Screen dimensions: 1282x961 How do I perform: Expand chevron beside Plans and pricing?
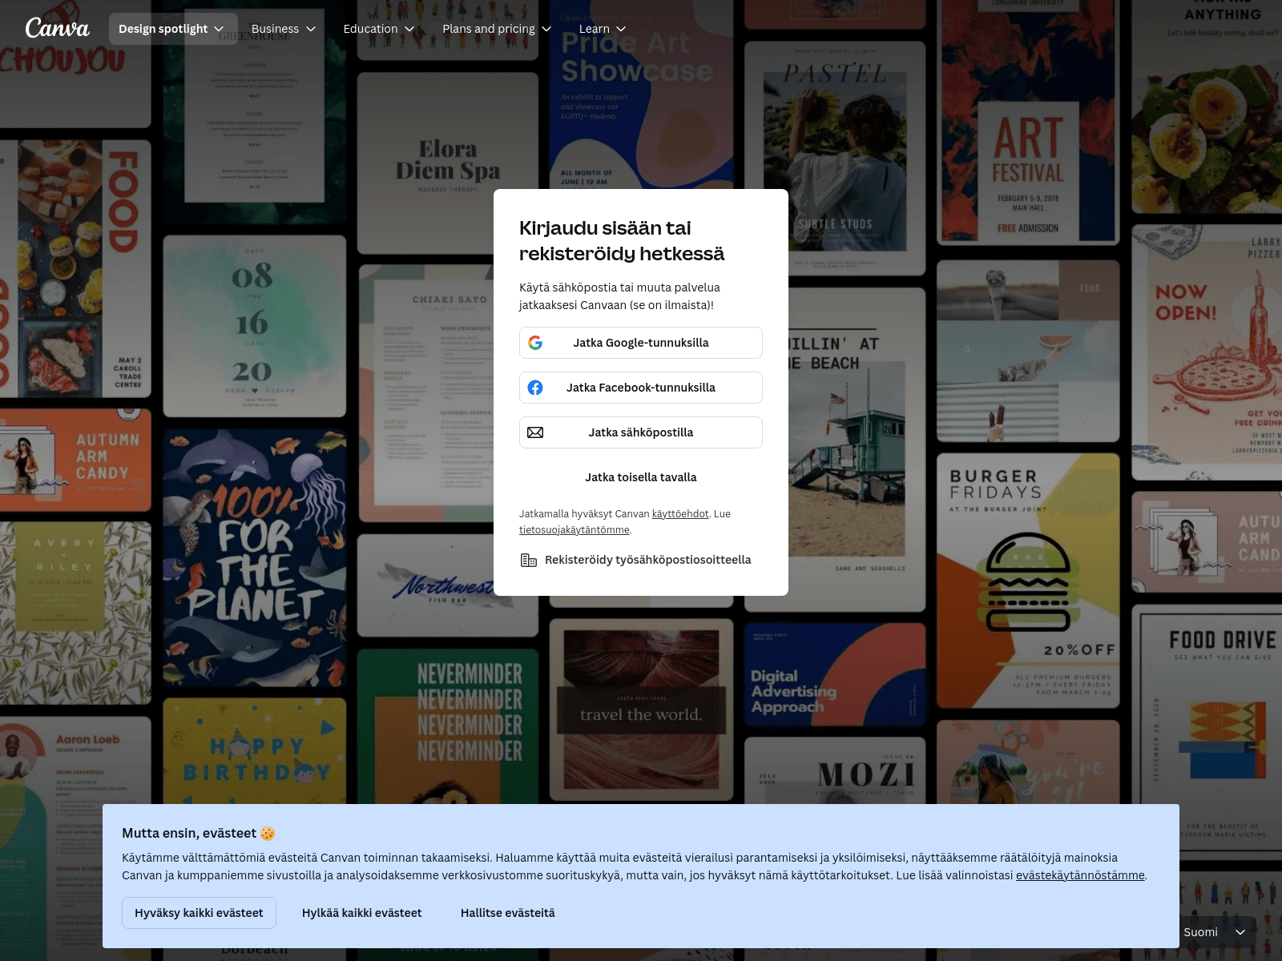pos(546,29)
